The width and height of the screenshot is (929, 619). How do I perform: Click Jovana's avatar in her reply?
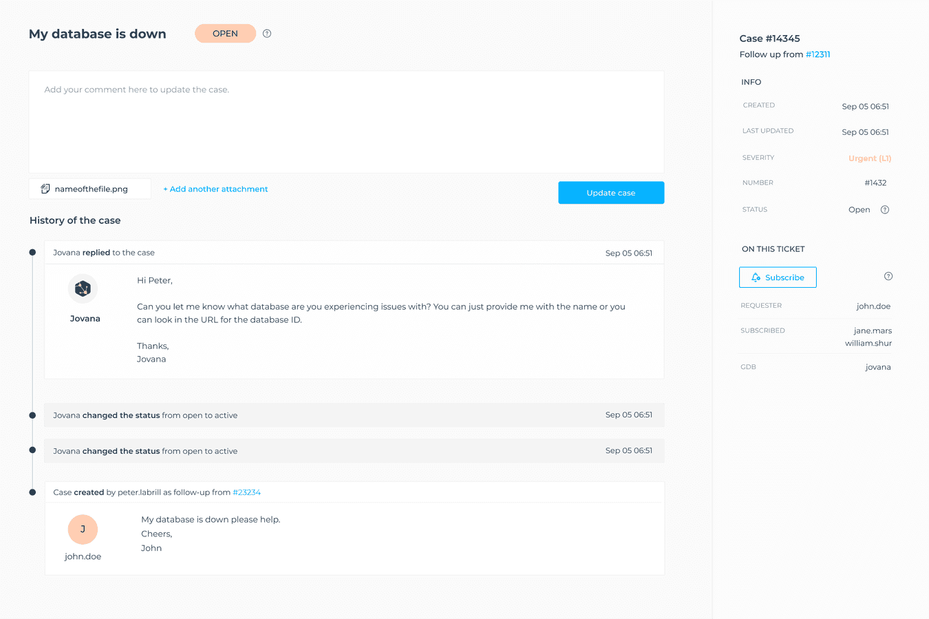coord(83,288)
